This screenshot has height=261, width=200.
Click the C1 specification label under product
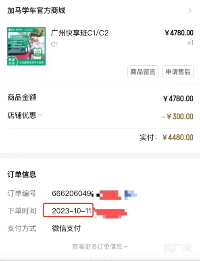(54, 44)
